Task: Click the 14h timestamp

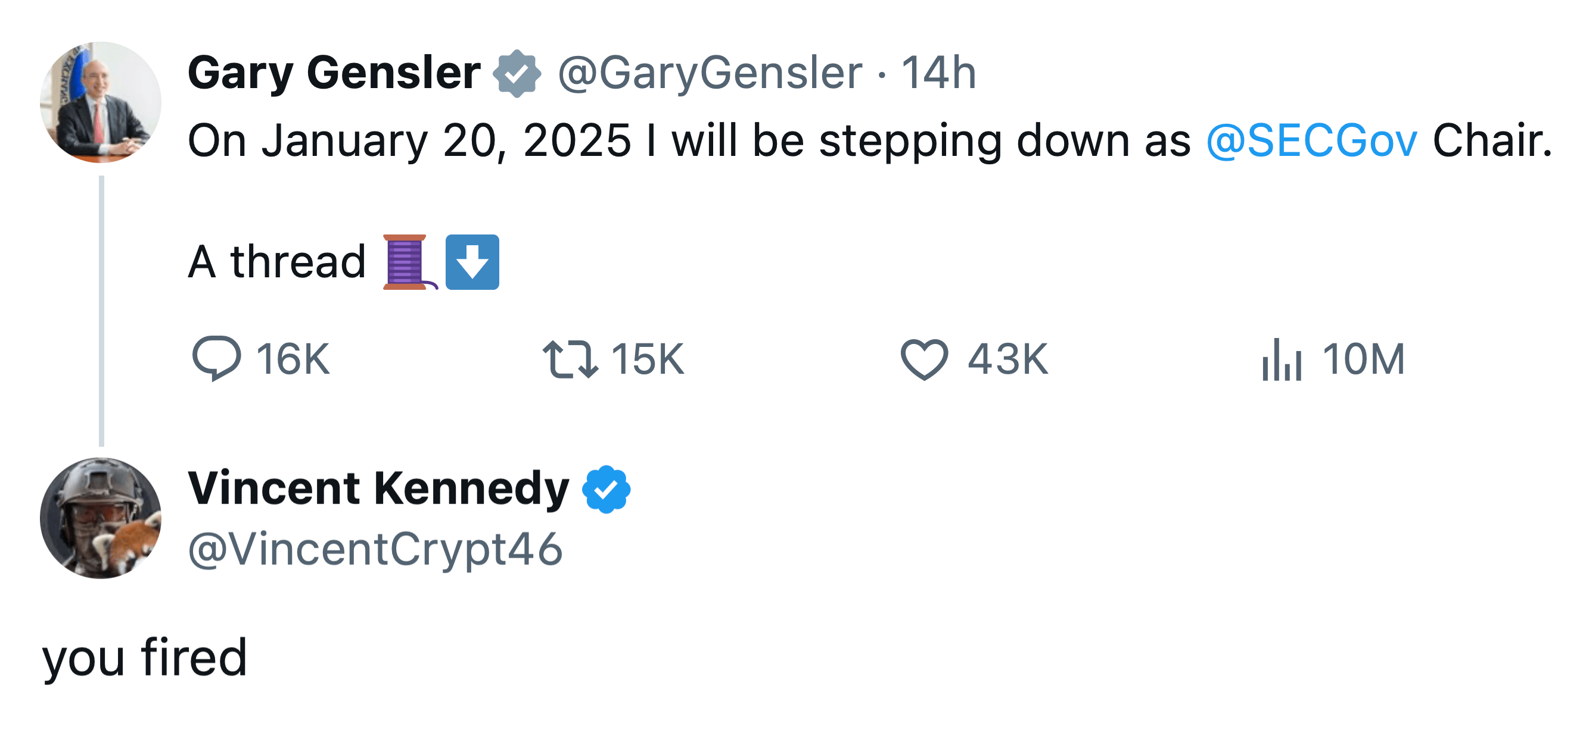Action: [x=938, y=73]
